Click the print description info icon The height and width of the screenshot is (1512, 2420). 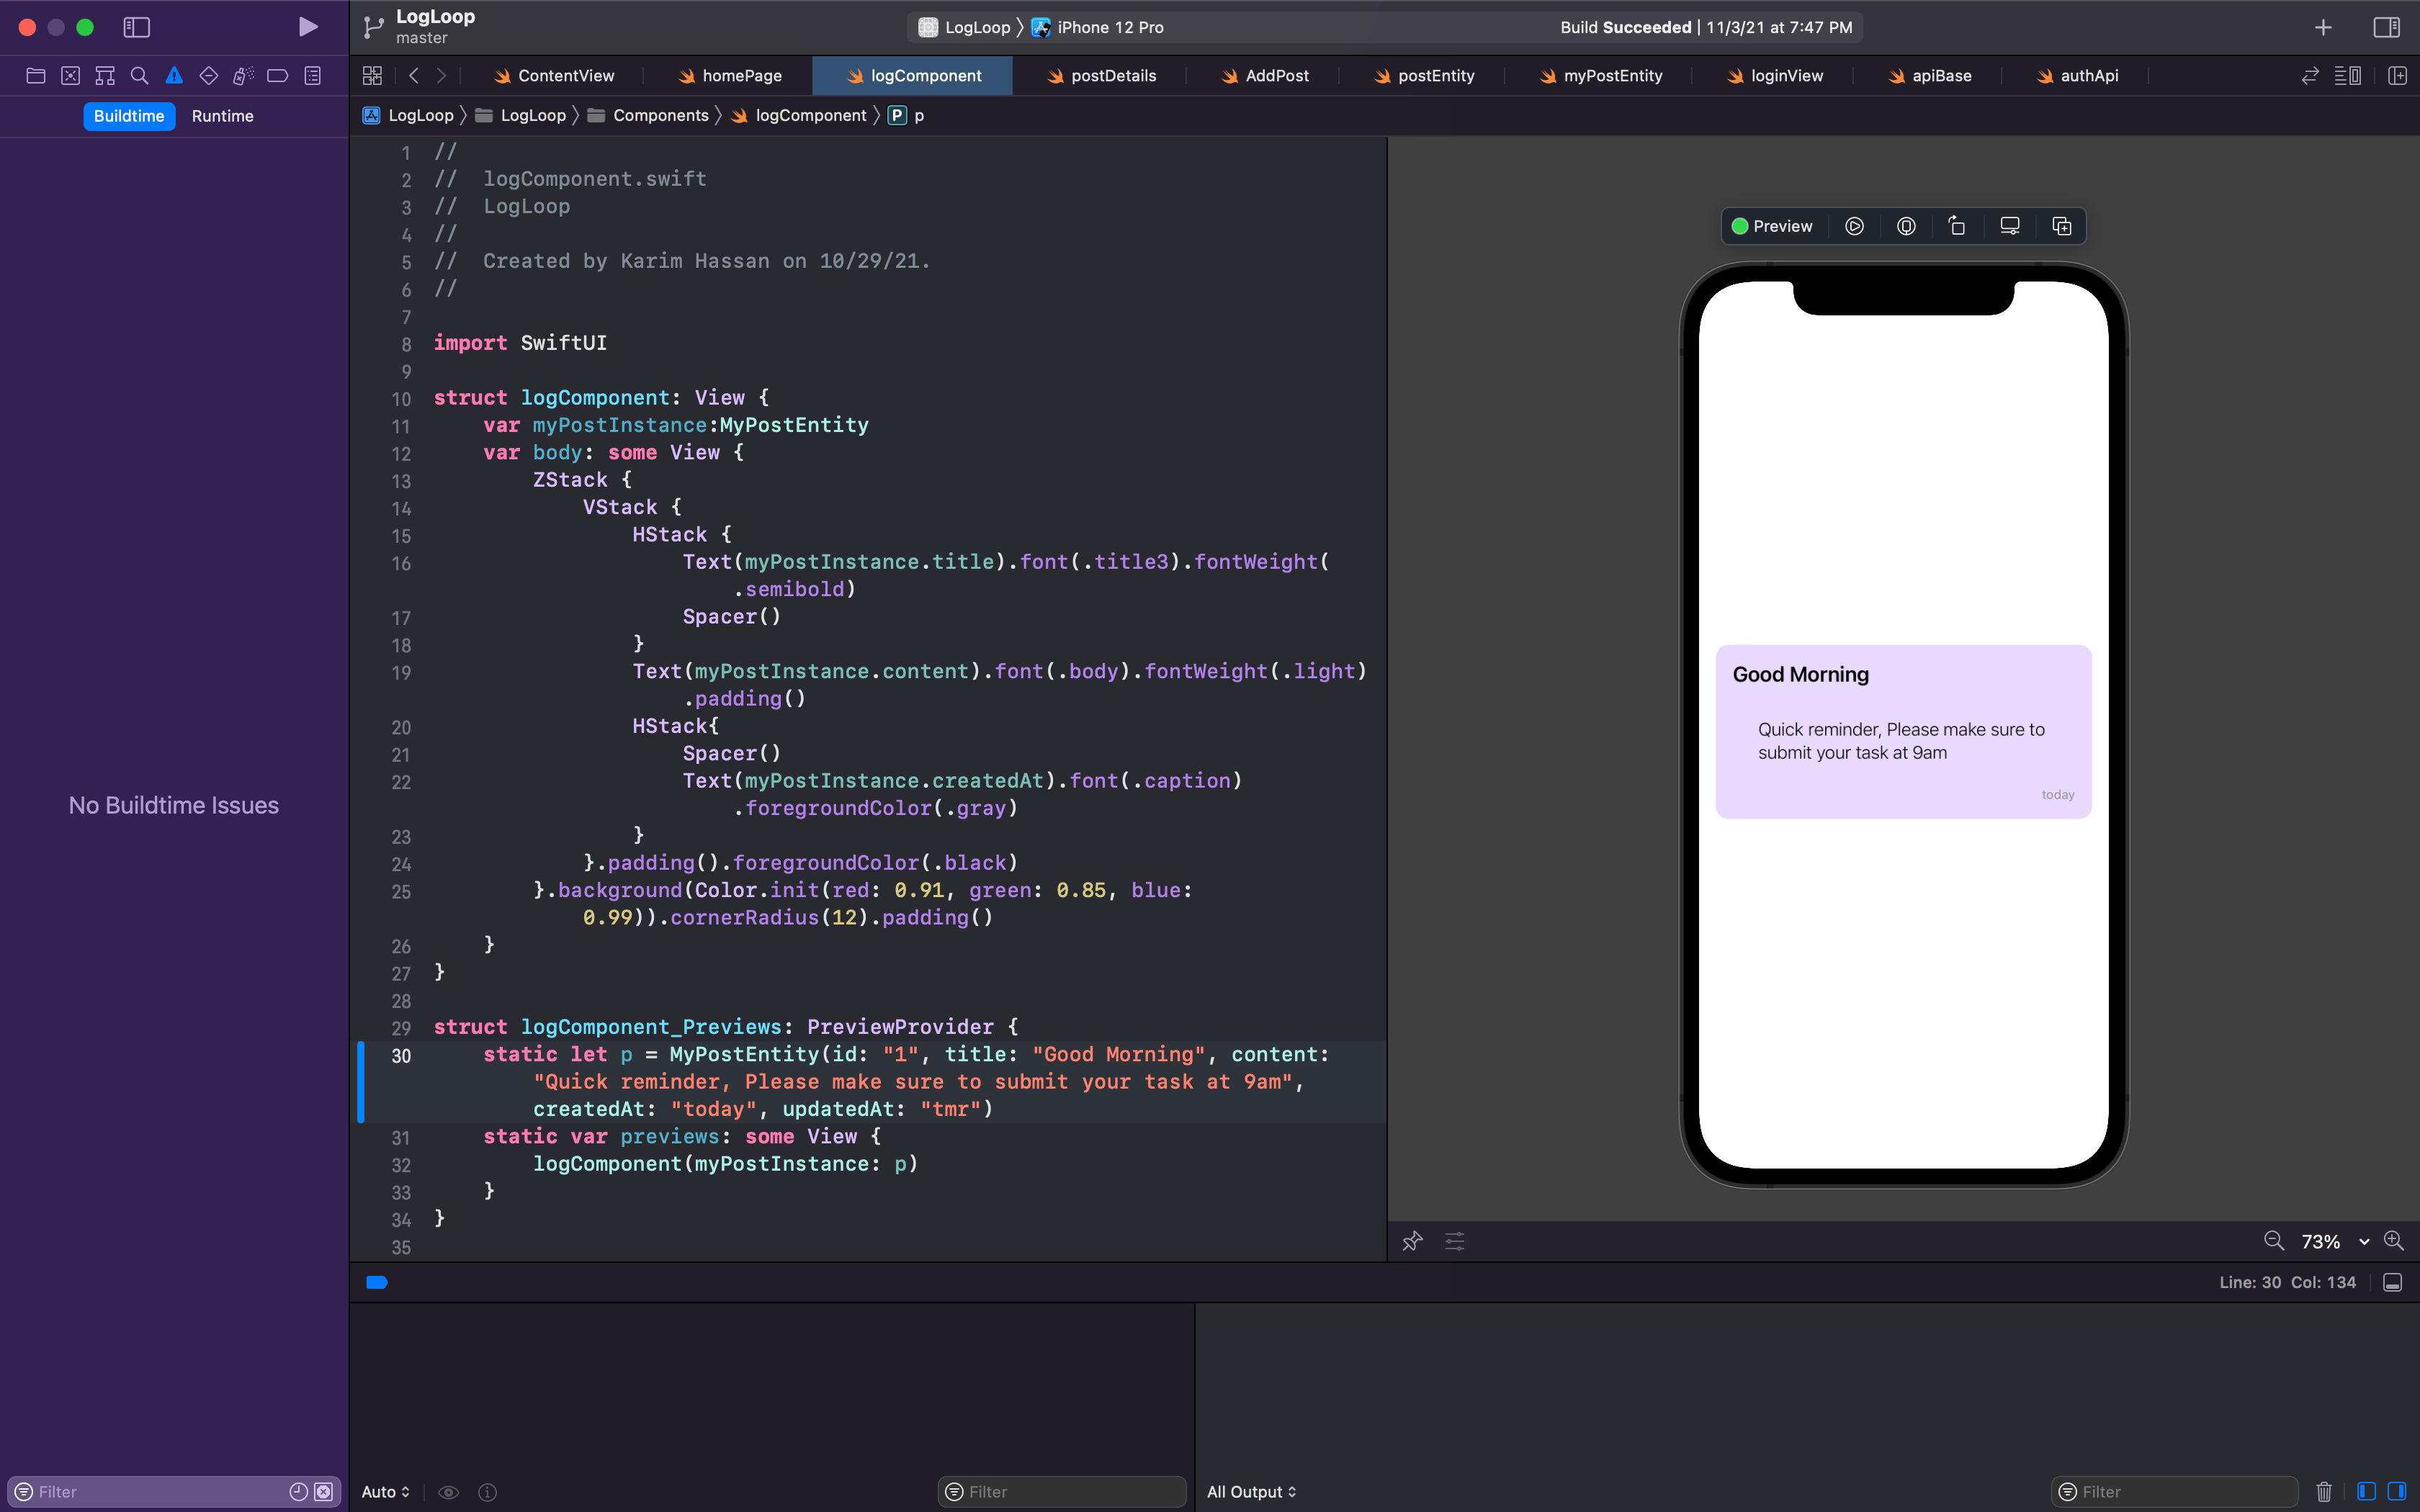[488, 1492]
